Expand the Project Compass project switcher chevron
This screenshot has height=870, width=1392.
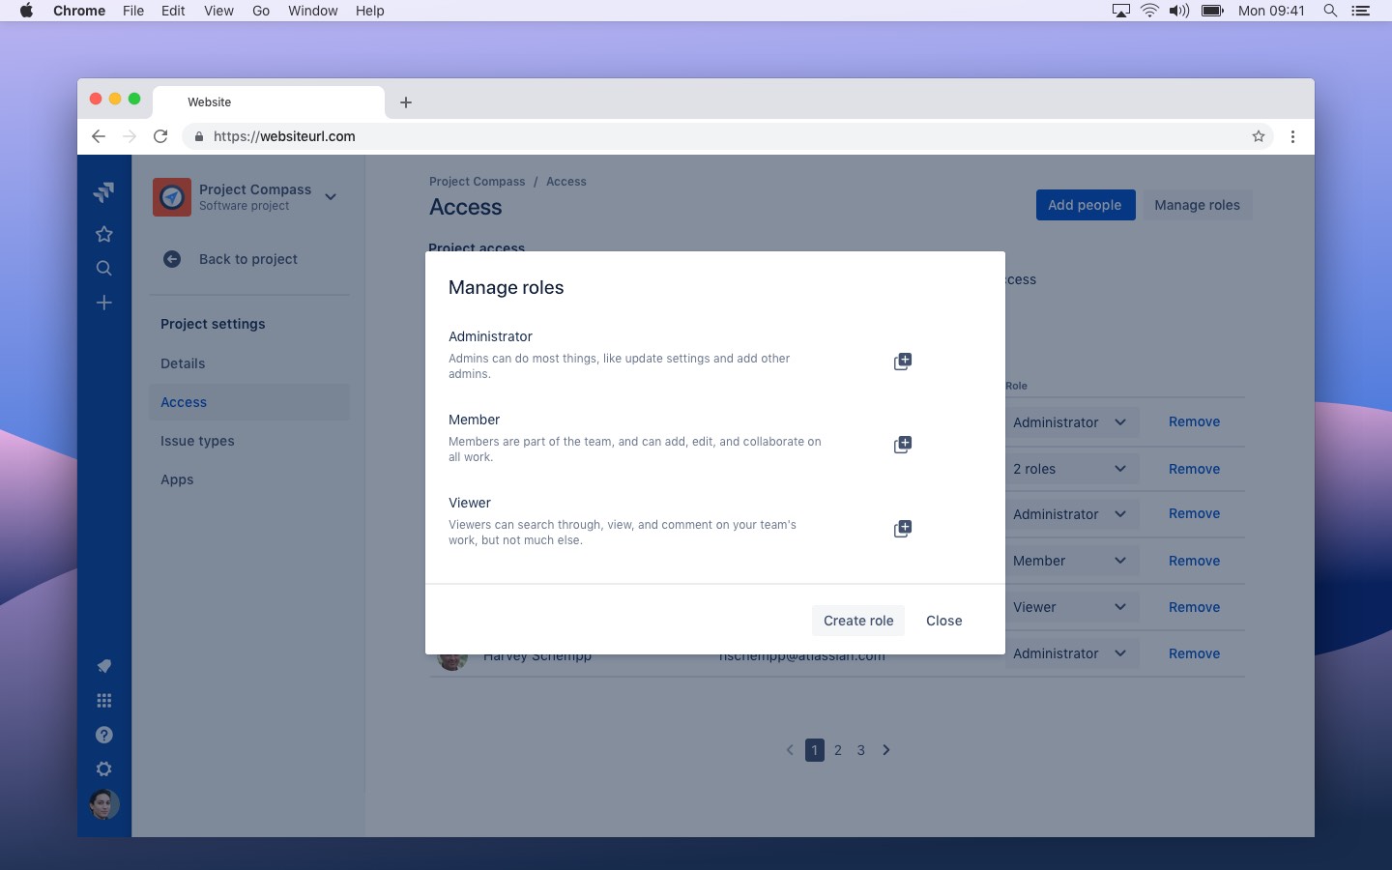(331, 197)
